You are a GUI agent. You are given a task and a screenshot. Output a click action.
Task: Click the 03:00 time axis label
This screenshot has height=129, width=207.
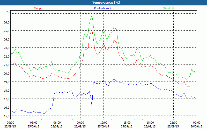tap(34, 123)
